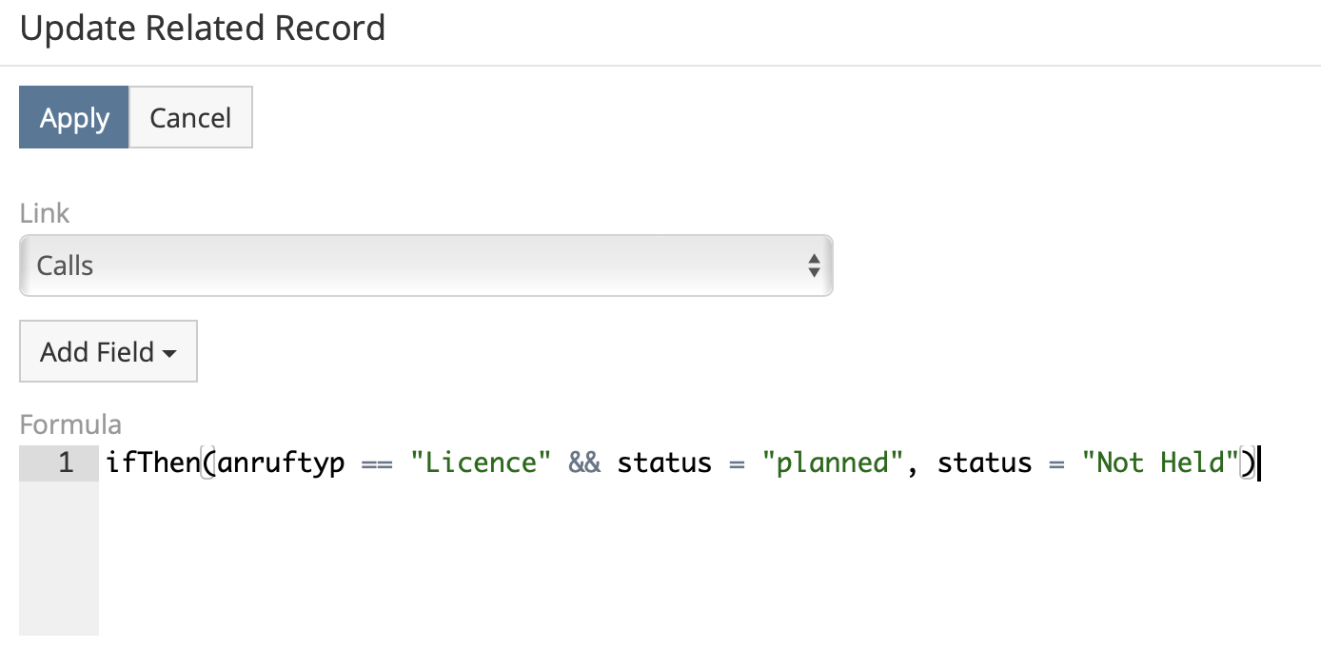Click the "Not Held" string value
This screenshot has height=649, width=1321.
click(1160, 462)
